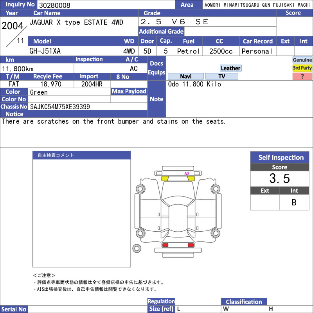
Task: Click the Additional Grade label
Action: pyautogui.click(x=161, y=31)
